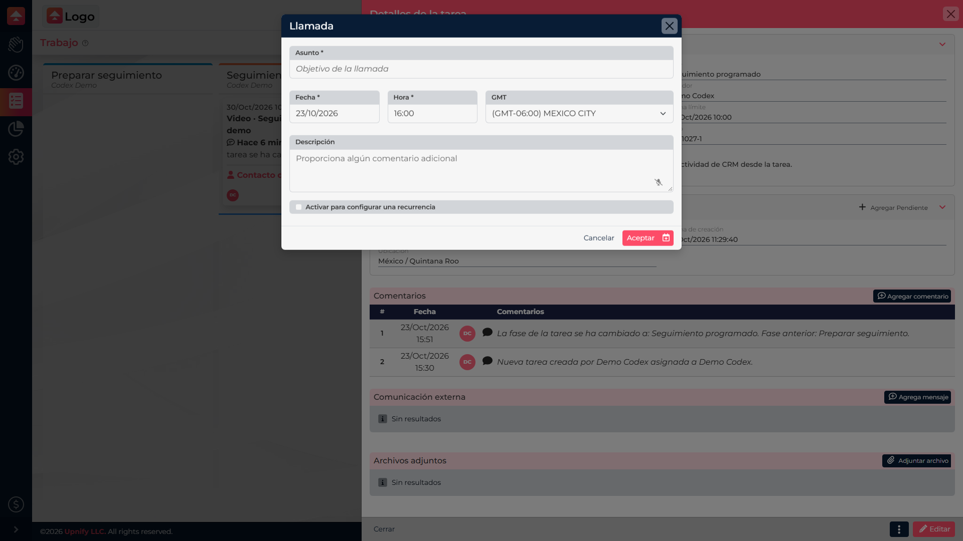Open the waving hand sidebar icon

pyautogui.click(x=16, y=45)
